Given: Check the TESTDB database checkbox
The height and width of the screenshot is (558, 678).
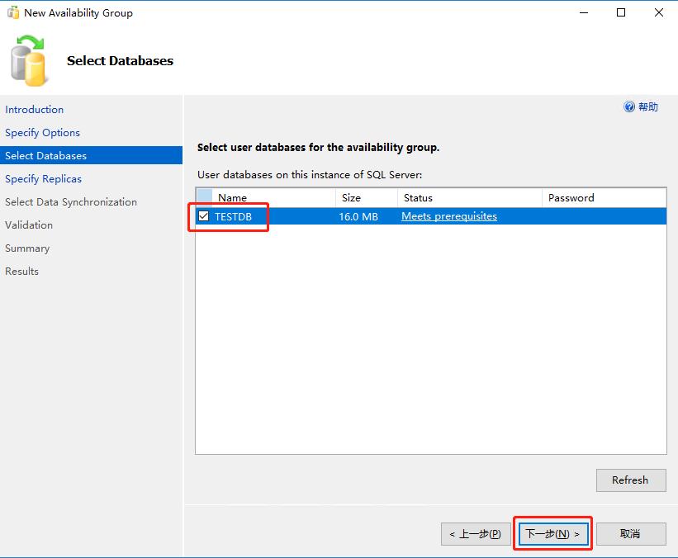Looking at the screenshot, I should [204, 216].
